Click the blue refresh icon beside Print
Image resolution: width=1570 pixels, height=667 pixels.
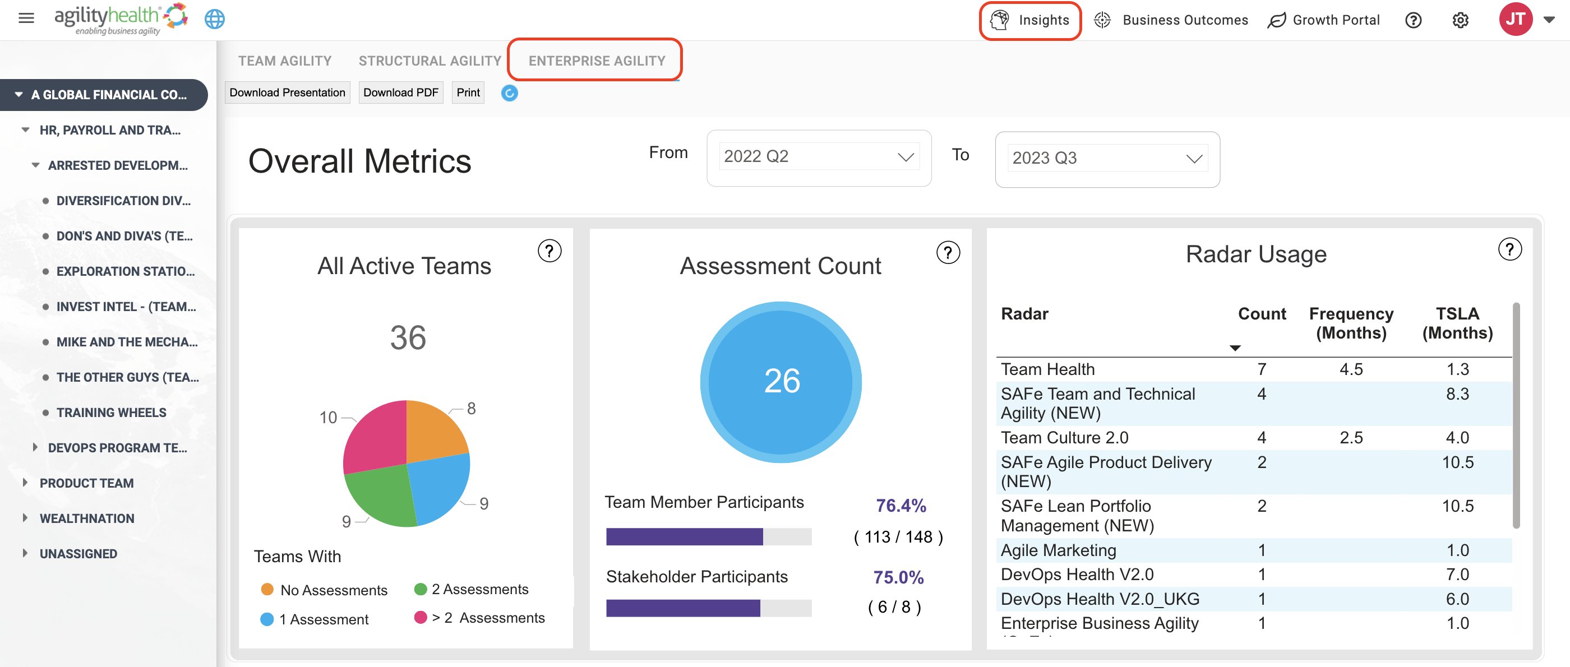pyautogui.click(x=510, y=92)
